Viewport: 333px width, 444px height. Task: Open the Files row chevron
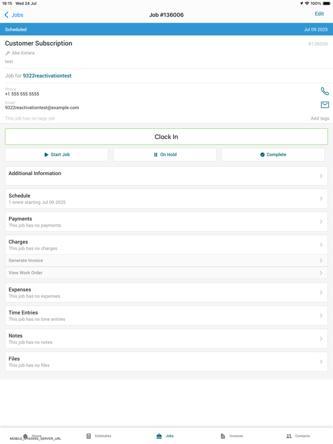(x=321, y=361)
